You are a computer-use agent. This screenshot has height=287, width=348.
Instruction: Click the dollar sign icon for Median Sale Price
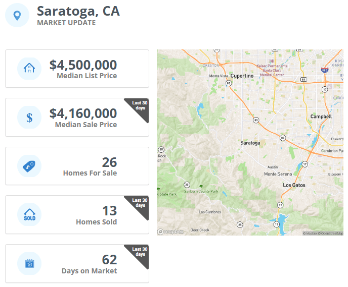tap(29, 118)
